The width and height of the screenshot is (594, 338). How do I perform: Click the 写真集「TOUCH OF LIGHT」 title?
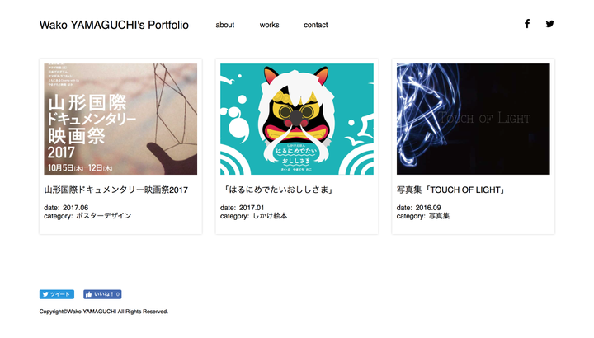[452, 190]
